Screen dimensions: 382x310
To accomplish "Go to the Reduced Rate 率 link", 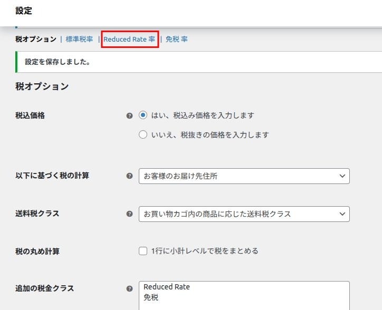I will pos(129,39).
